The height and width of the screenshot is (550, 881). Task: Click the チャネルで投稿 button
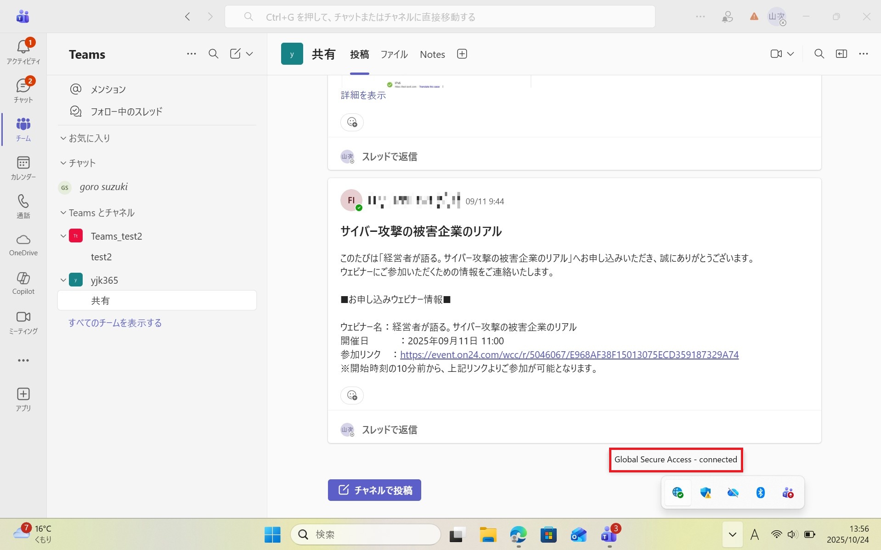374,490
